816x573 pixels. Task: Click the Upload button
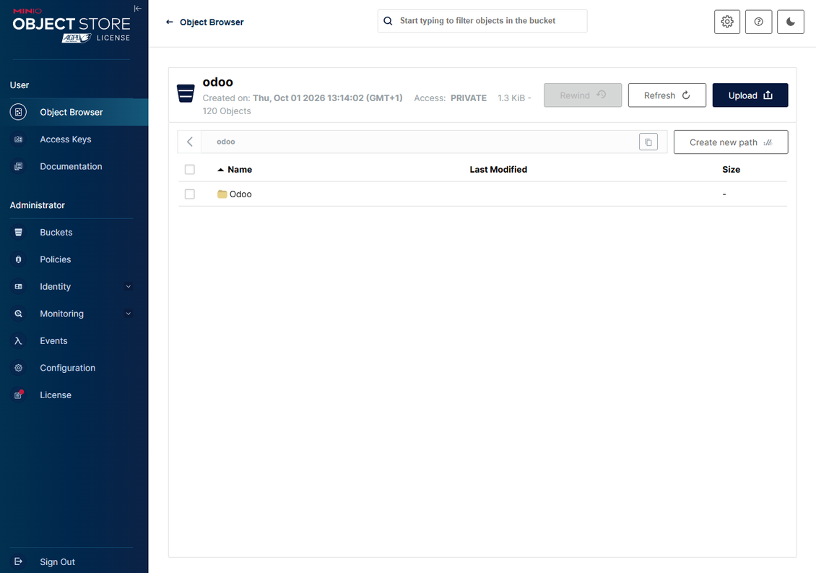(750, 95)
